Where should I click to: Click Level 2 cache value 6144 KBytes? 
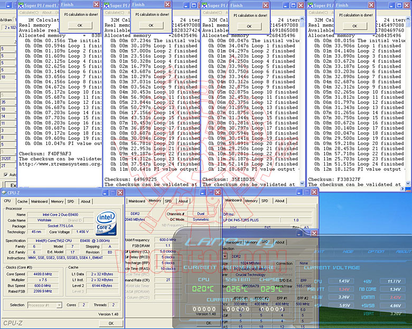click(102, 285)
